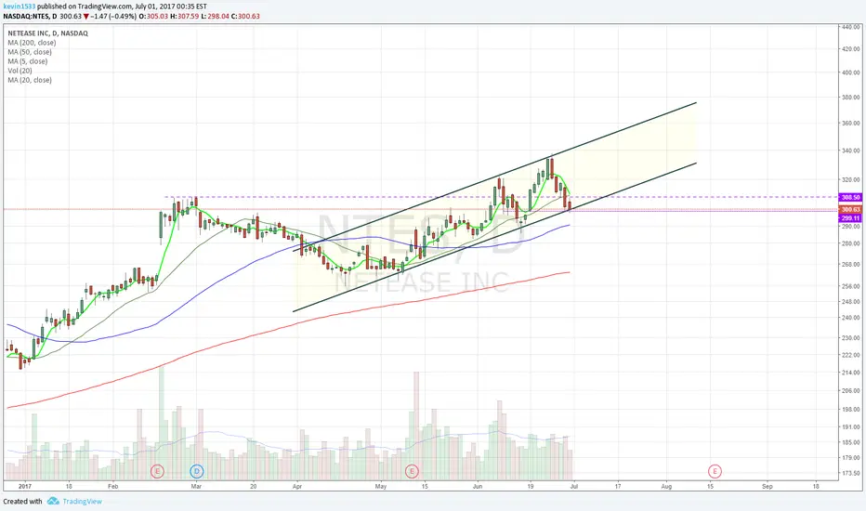
Task: Click the Sep date axis label
Action: pyautogui.click(x=767, y=487)
